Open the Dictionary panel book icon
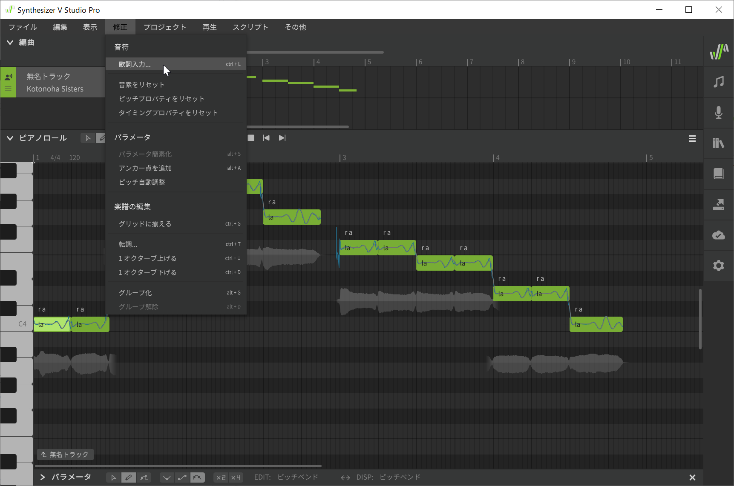The width and height of the screenshot is (734, 486). 719,174
